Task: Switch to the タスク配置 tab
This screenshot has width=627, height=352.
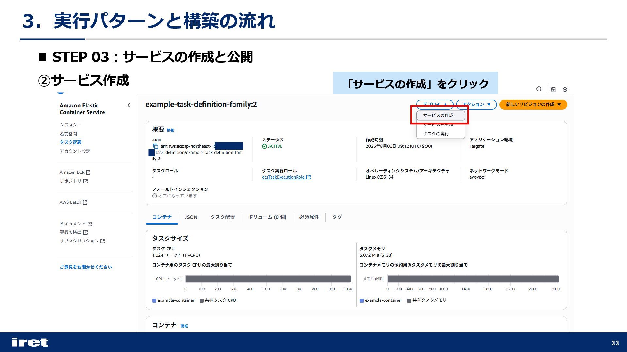Action: tap(222, 217)
